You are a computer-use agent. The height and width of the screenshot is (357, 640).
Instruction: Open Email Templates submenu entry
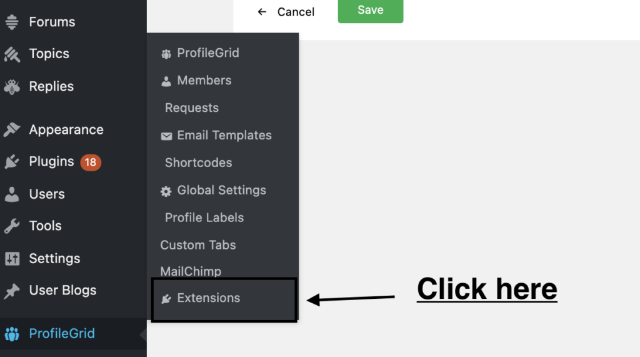(x=224, y=136)
